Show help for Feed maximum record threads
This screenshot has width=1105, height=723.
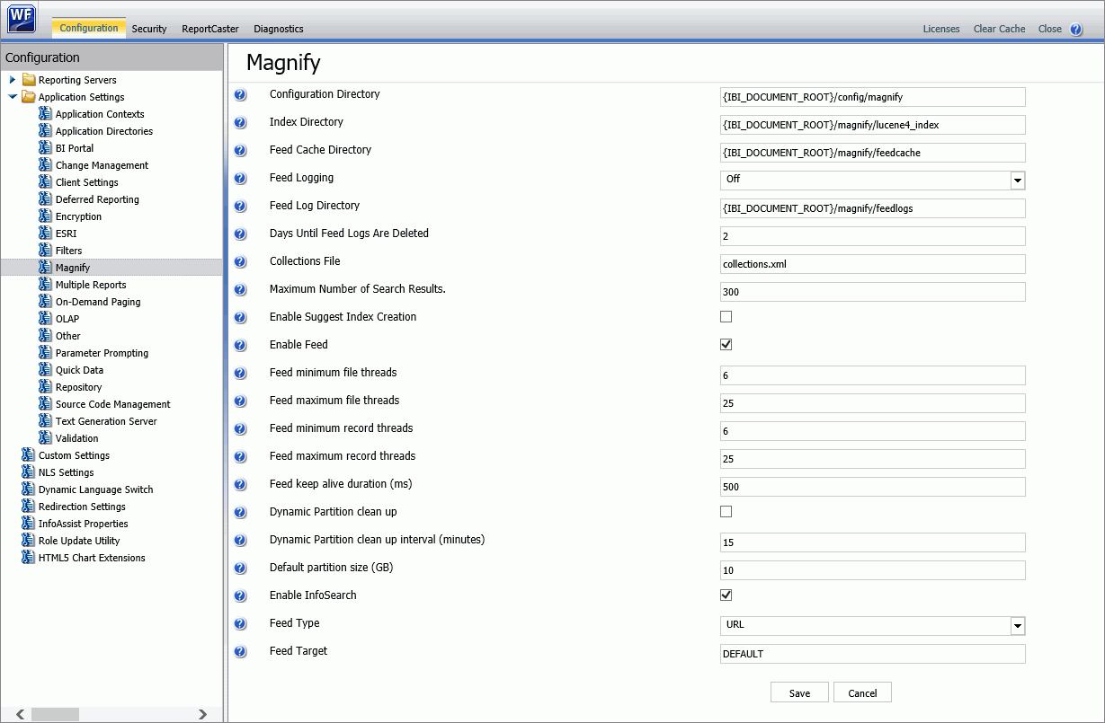tap(240, 457)
